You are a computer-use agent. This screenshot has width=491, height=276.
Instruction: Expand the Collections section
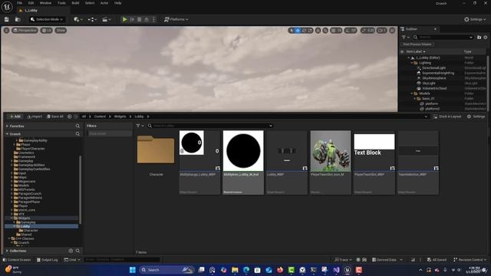click(7, 251)
